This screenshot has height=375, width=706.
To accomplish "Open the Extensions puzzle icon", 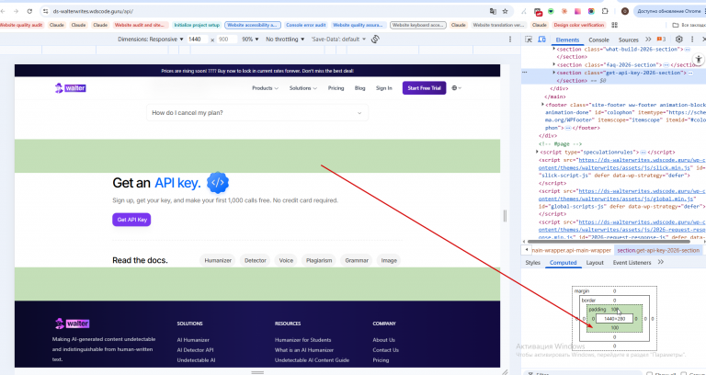I will 605,11.
